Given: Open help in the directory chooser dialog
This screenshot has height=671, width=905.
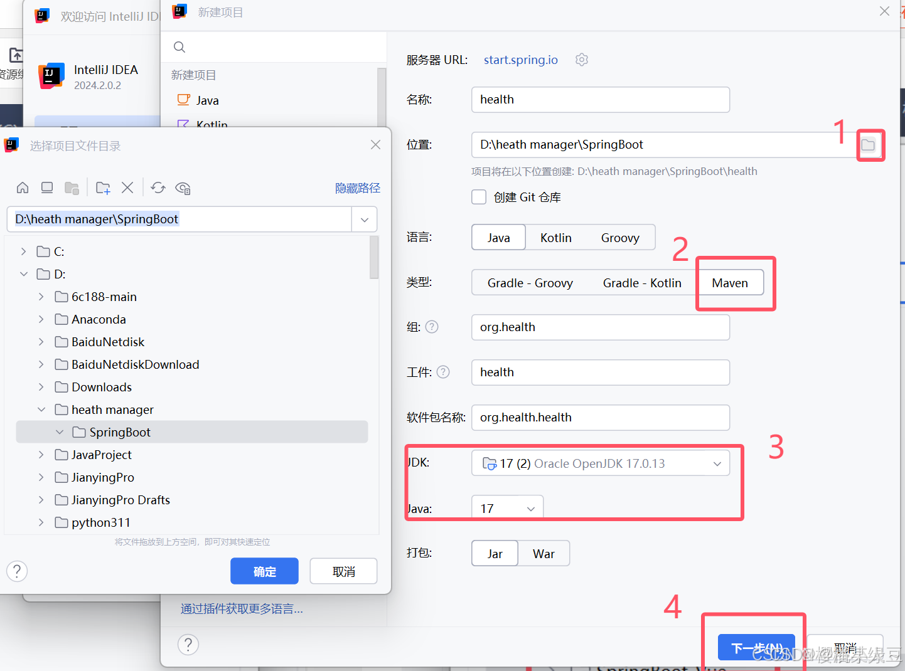Looking at the screenshot, I should (x=17, y=571).
